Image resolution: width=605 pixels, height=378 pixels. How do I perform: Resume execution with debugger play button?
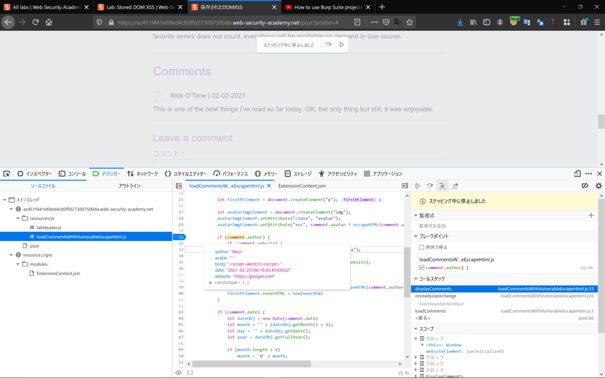pyautogui.click(x=417, y=186)
